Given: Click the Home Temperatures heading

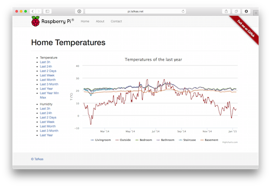Looking at the screenshot, I should click(x=68, y=42).
